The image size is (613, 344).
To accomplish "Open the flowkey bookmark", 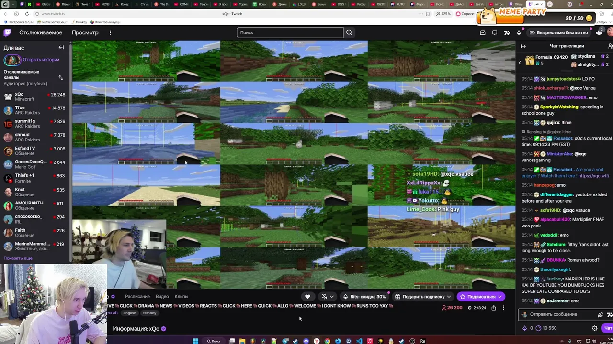I will point(79,22).
